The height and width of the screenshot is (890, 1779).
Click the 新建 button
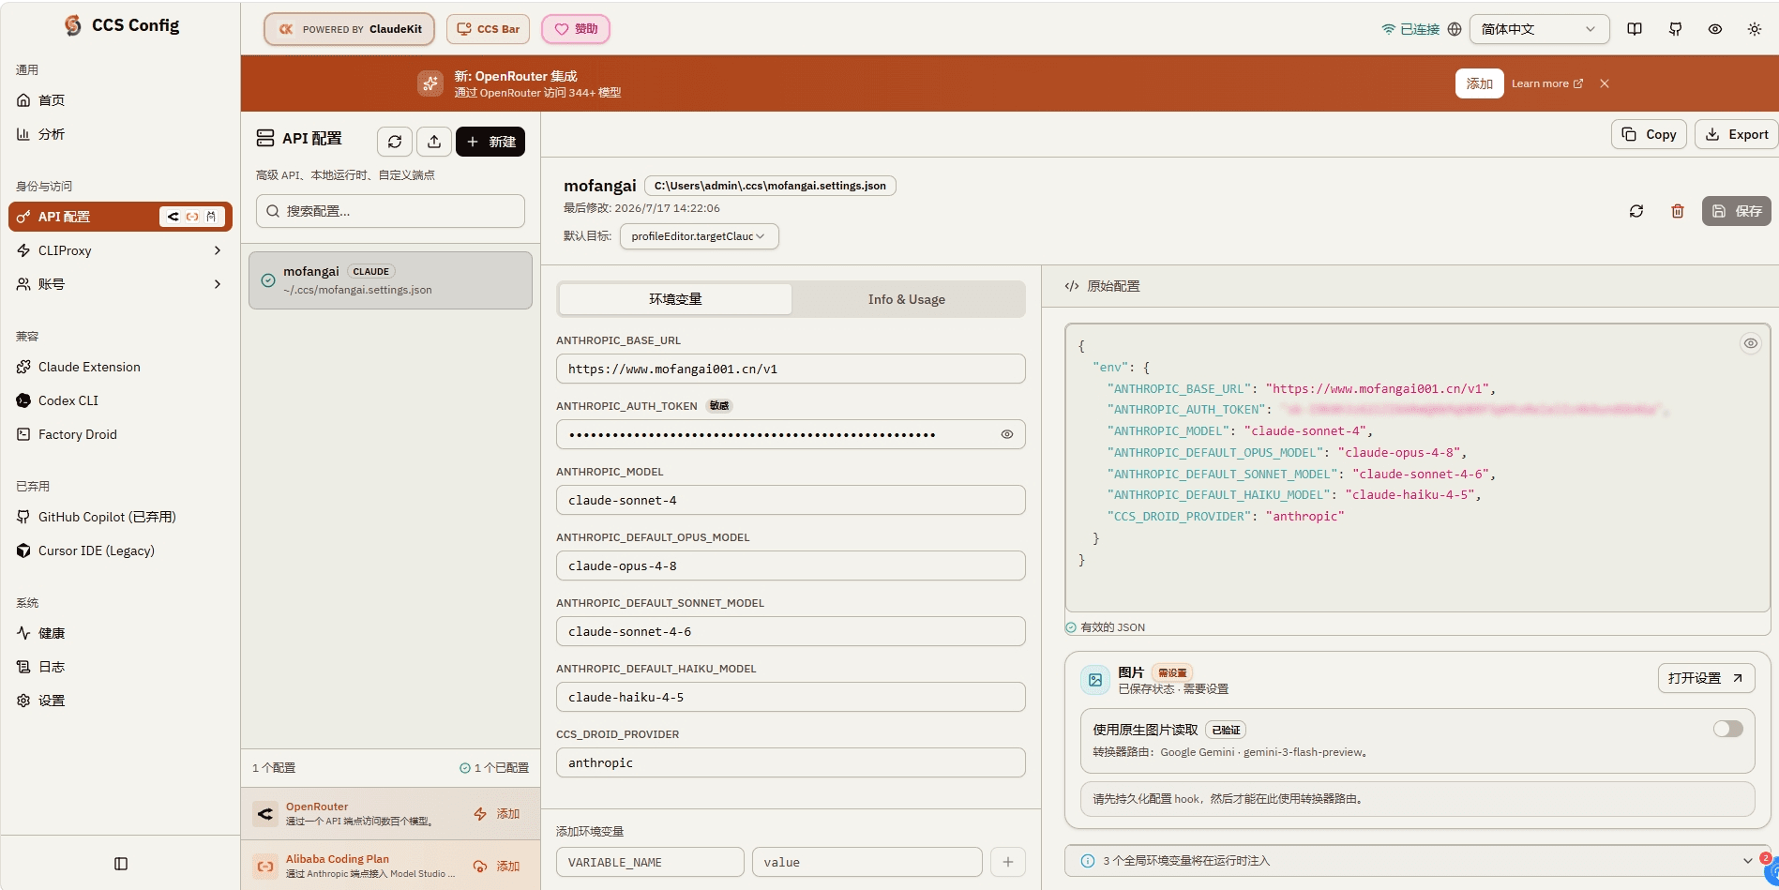click(x=490, y=142)
